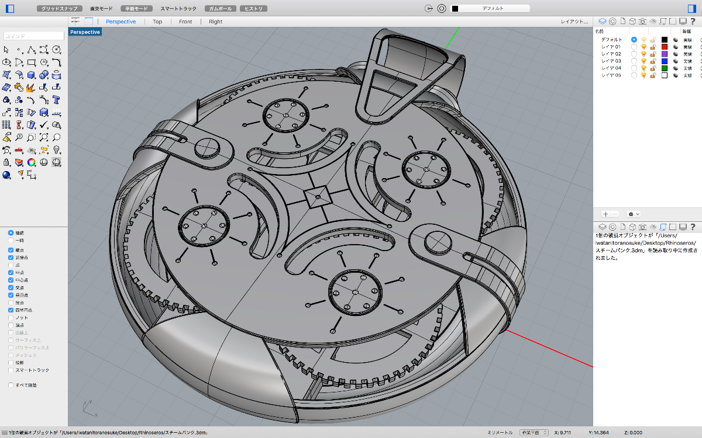Choose the Rectangle drawing tool

[32, 62]
